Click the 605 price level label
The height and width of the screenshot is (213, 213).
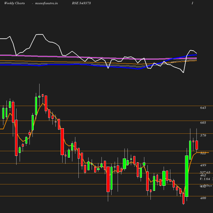pos(203,123)
